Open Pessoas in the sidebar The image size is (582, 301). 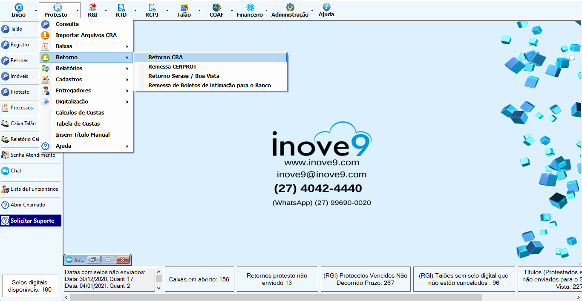(x=19, y=60)
